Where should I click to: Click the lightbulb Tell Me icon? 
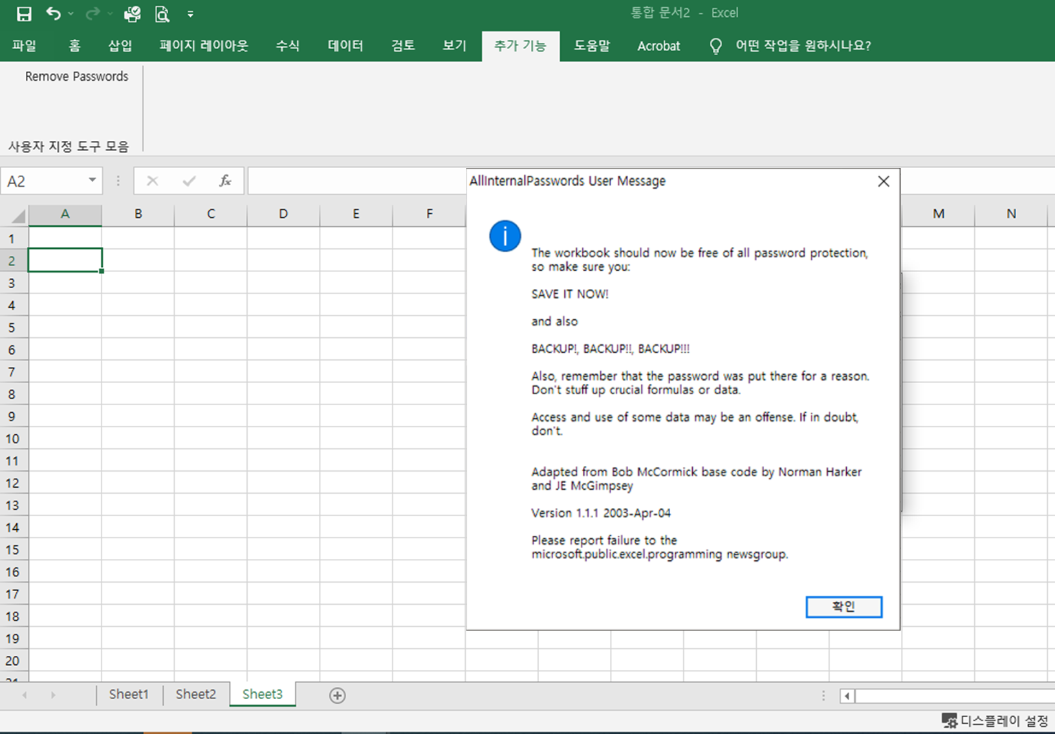click(715, 46)
